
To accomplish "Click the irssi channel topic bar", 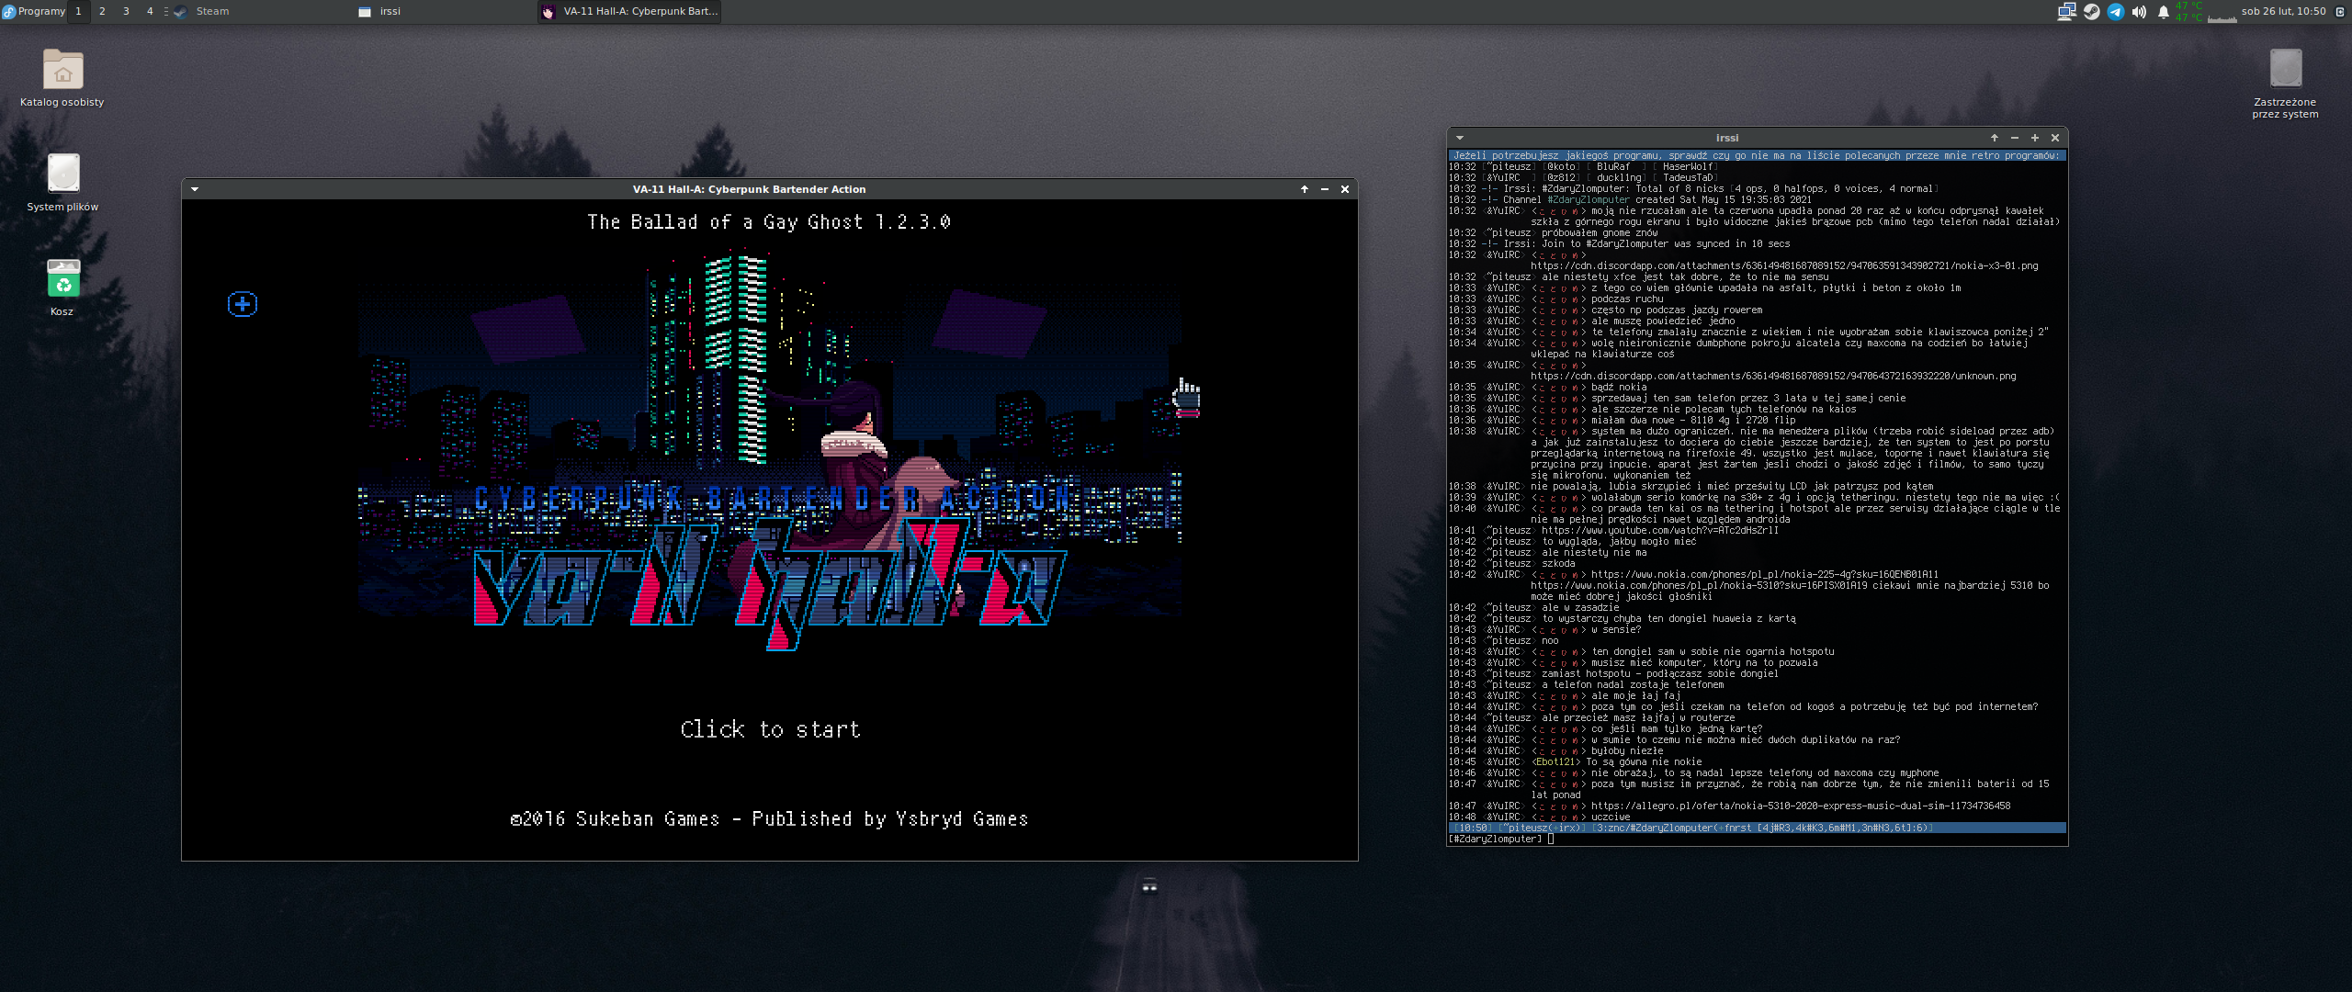I will pos(1757,156).
